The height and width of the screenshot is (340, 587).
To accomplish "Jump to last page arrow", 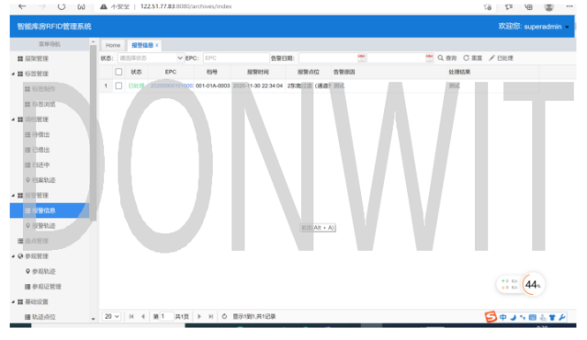I will point(211,316).
